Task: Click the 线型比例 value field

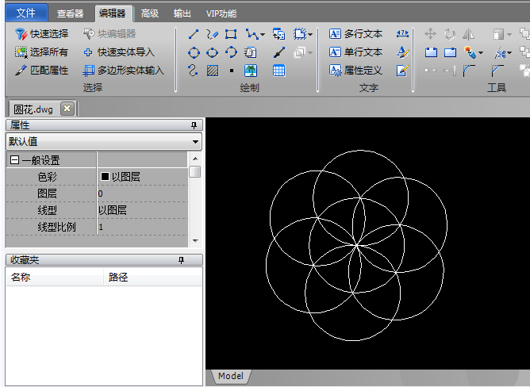Action: pos(142,227)
